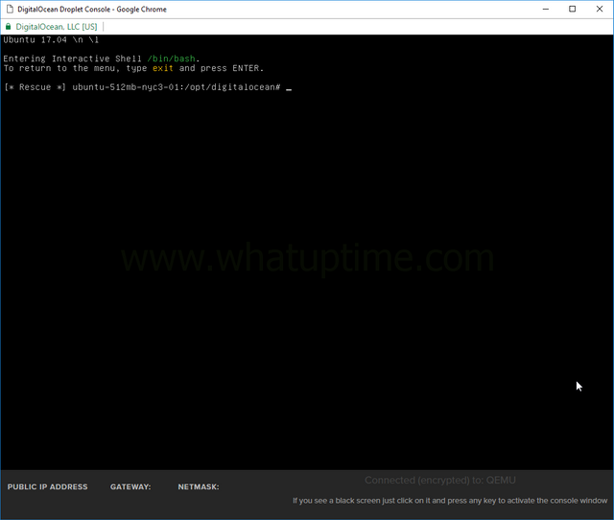Click the yellow 'exit' word
The height and width of the screenshot is (520, 614).
(x=163, y=68)
